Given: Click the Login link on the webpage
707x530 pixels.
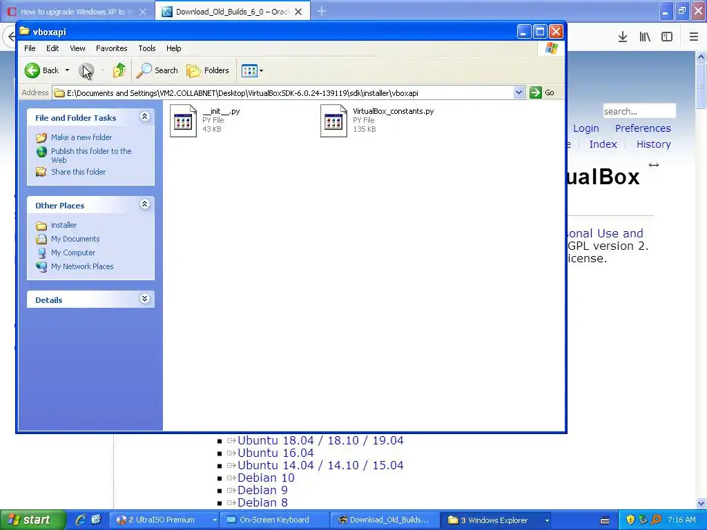Looking at the screenshot, I should tap(586, 128).
